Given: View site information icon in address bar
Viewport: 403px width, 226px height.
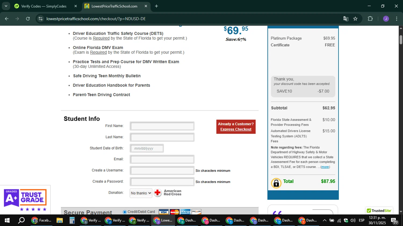Looking at the screenshot, I should click(x=41, y=19).
